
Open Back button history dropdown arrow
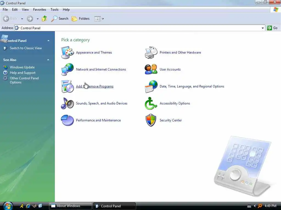[x=22, y=19]
